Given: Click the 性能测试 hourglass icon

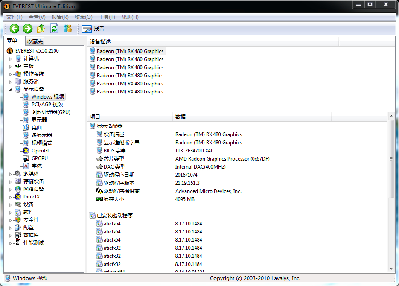Looking at the screenshot, I should coord(18,243).
